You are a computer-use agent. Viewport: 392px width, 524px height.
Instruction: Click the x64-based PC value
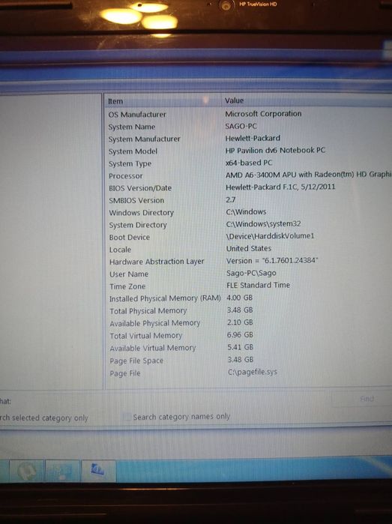coord(249,163)
